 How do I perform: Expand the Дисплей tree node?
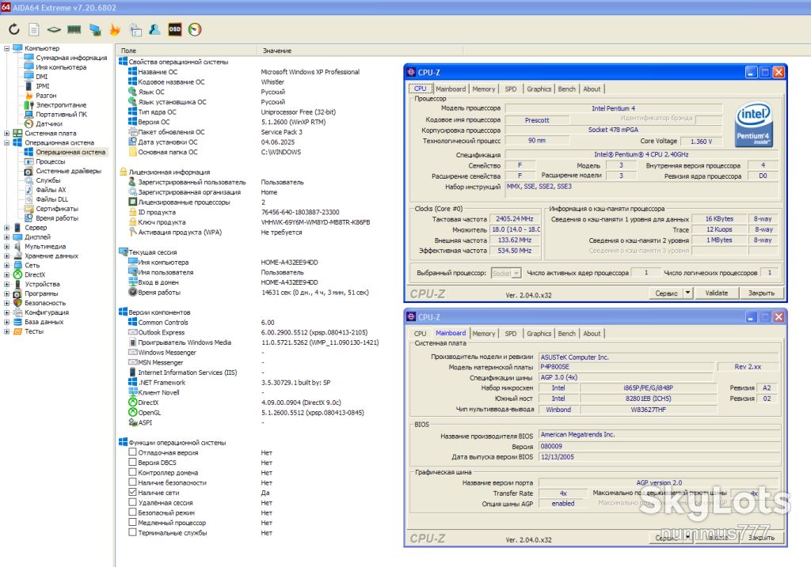click(x=6, y=237)
